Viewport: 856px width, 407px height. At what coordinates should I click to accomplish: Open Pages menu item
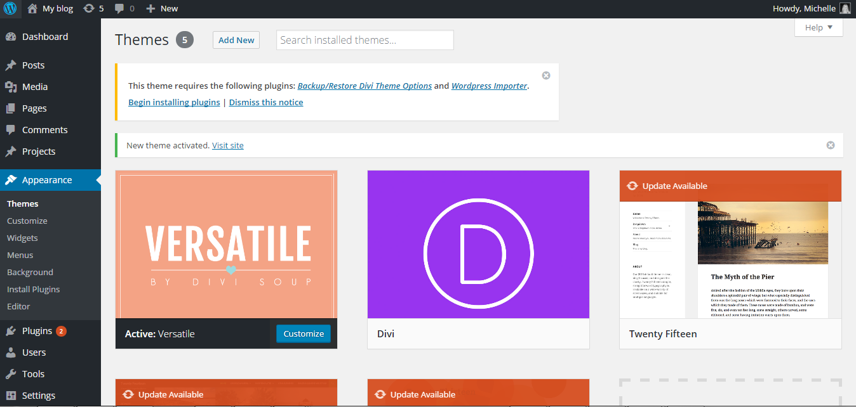click(x=34, y=108)
